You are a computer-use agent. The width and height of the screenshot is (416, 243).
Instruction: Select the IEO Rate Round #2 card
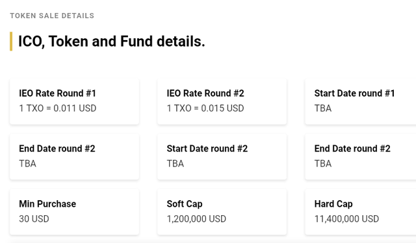222,101
